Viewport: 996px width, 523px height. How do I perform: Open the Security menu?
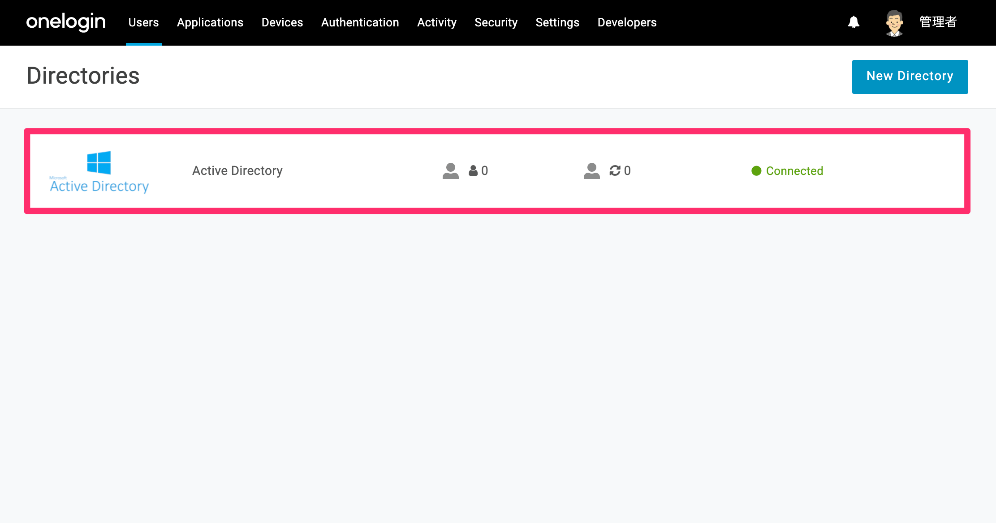tap(496, 22)
